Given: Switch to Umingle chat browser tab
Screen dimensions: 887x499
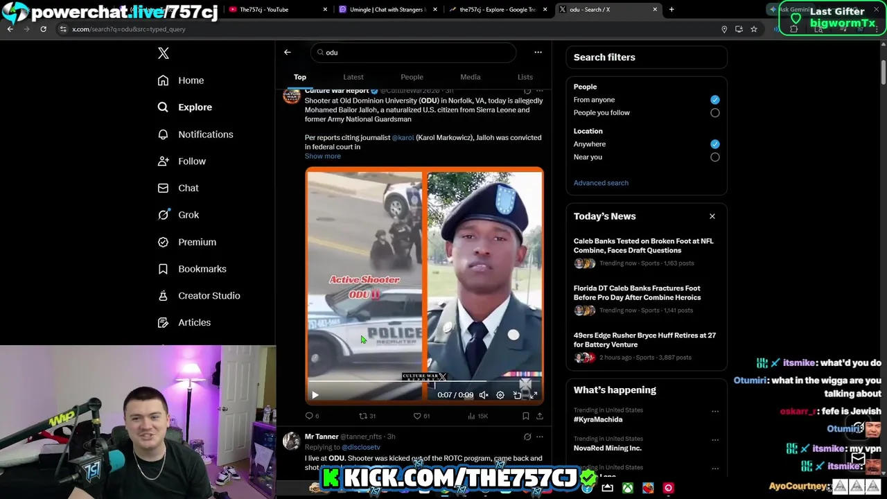Looking at the screenshot, I should click(x=388, y=10).
